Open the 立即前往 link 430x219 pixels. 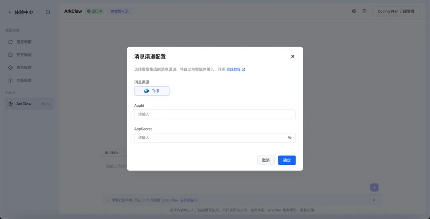(189, 200)
